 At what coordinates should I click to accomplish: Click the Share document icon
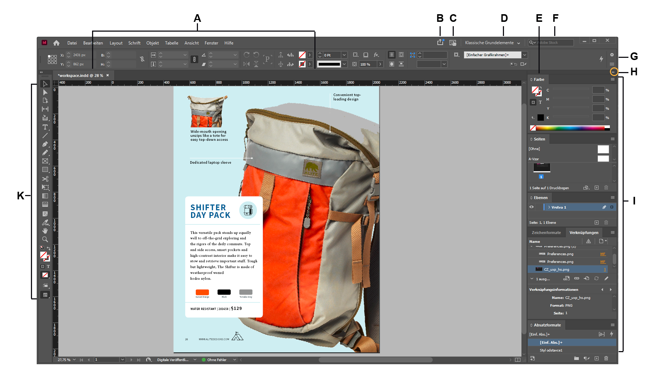point(440,42)
